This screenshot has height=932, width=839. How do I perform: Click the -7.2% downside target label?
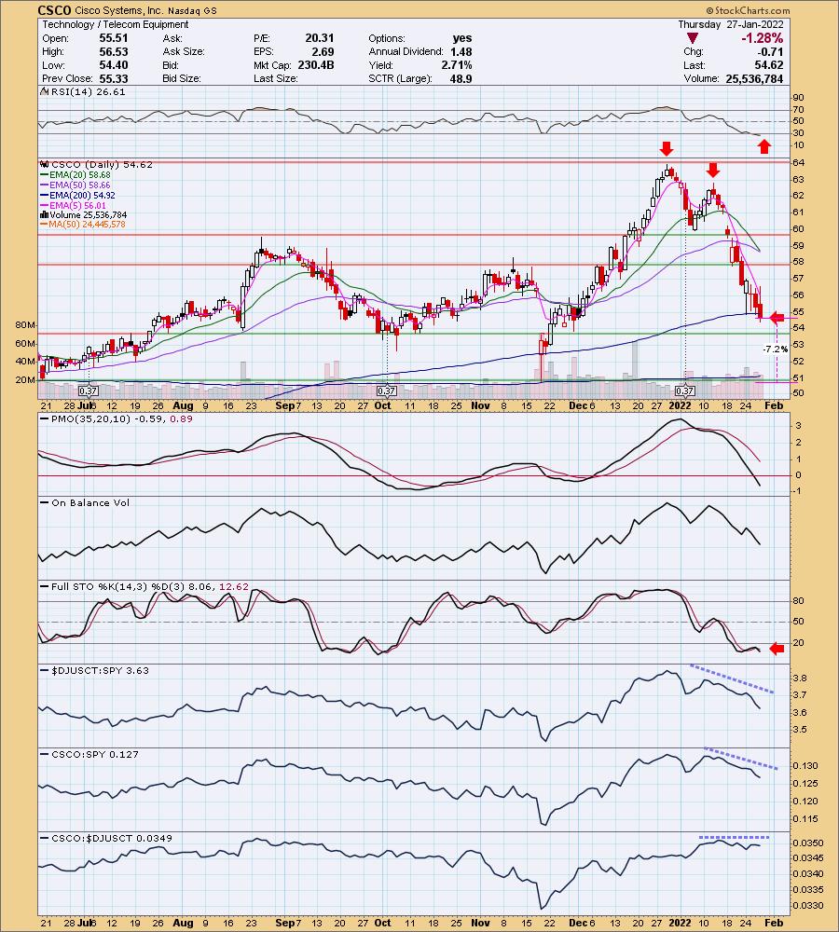[776, 349]
